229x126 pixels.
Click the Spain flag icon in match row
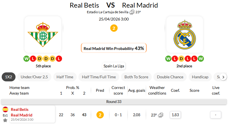click(5, 109)
